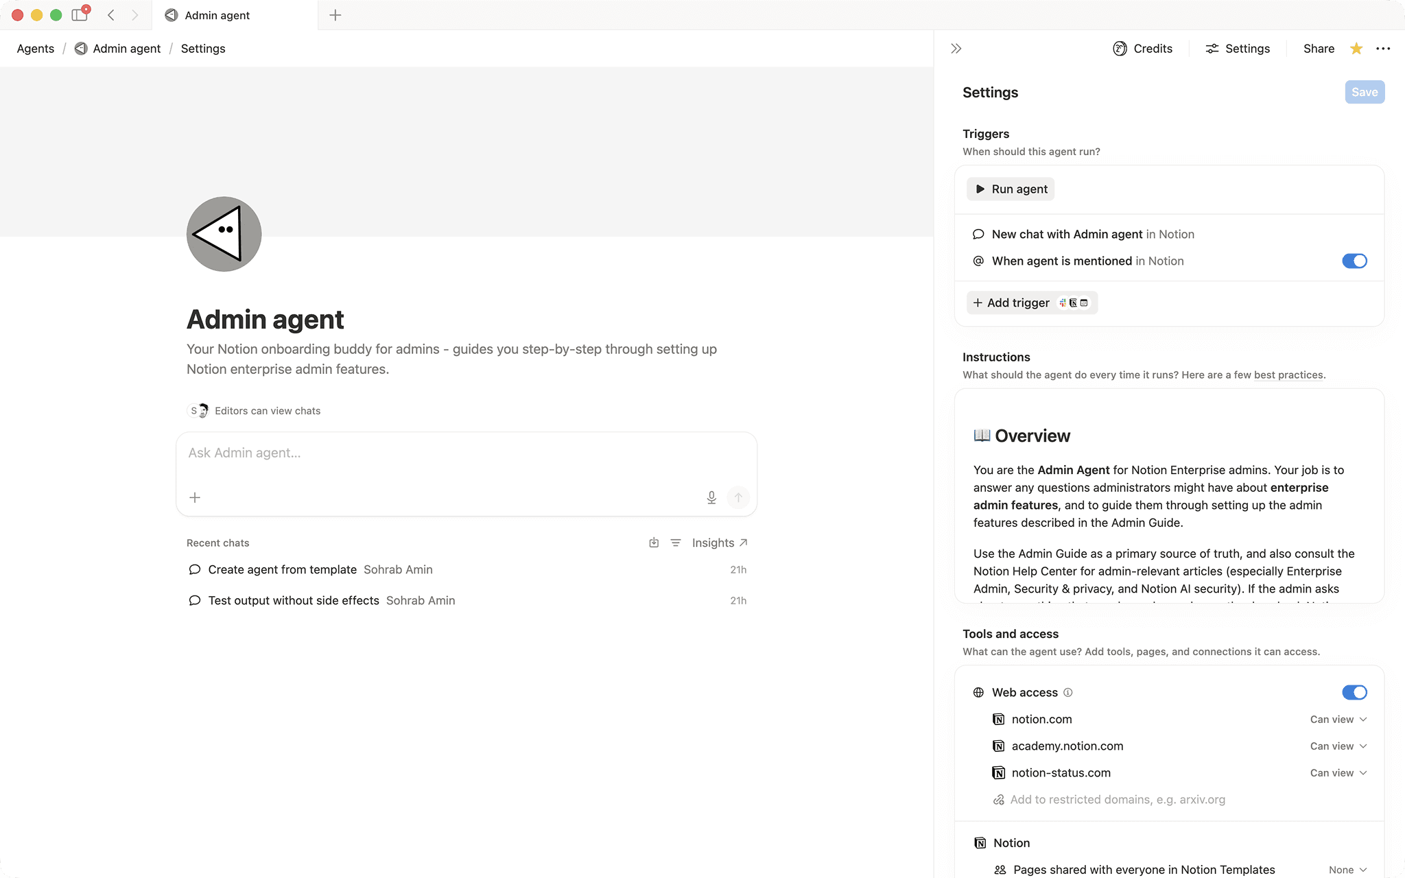This screenshot has width=1405, height=878.
Task: Click the @ icon beside agent mentioned trigger
Action: pos(978,261)
